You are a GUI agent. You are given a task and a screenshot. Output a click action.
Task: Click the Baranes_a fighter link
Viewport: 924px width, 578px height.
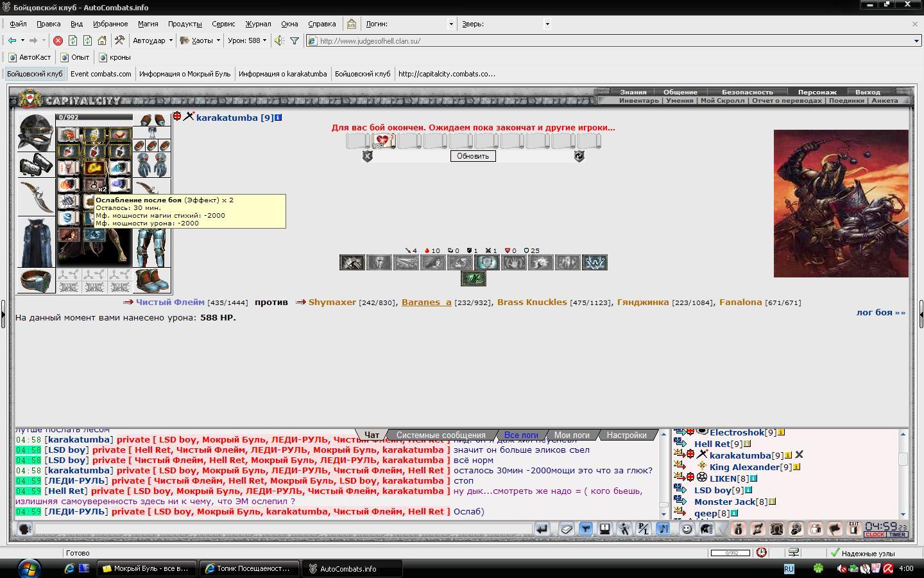(426, 302)
